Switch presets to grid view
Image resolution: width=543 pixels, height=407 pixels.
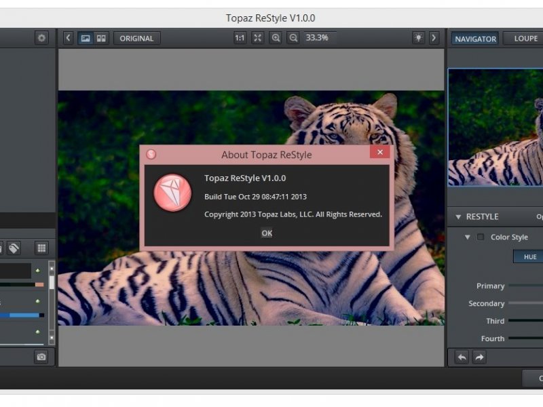tap(41, 248)
